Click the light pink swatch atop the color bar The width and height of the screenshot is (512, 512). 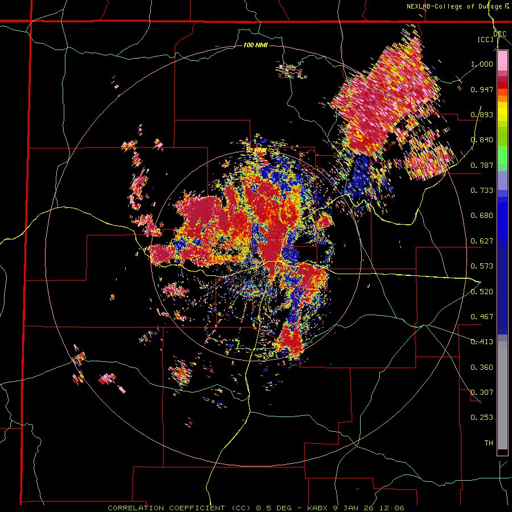[502, 60]
